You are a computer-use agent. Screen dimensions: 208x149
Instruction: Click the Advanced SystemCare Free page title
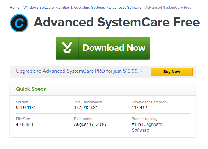point(117,23)
